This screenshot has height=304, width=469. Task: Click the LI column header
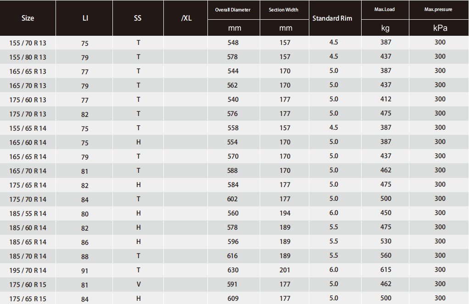coord(85,18)
